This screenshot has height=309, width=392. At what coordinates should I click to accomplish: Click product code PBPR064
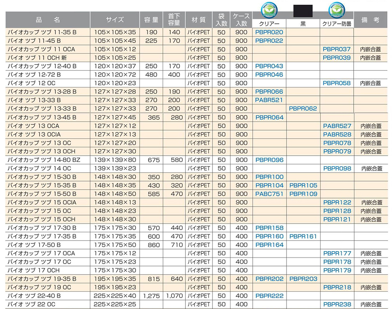point(270,117)
